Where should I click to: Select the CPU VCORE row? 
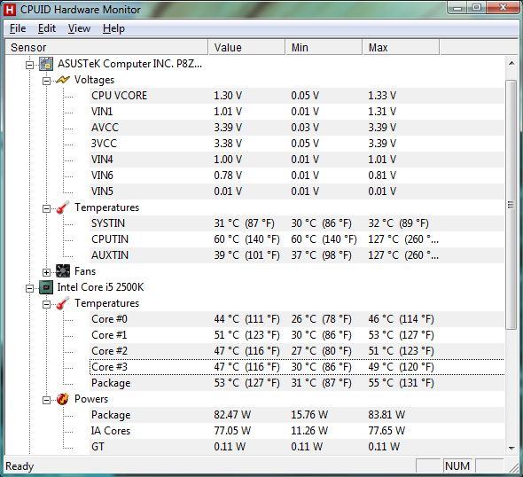point(297,96)
